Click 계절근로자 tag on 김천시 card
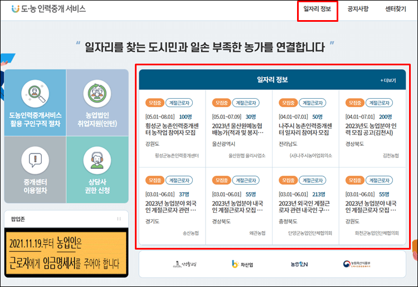The width and height of the screenshot is (418, 287). click(x=379, y=103)
